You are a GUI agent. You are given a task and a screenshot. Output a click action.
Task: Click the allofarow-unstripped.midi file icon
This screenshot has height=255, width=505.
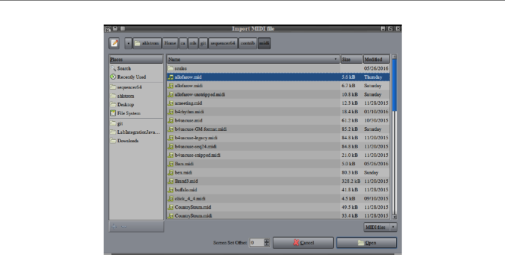coord(171,95)
